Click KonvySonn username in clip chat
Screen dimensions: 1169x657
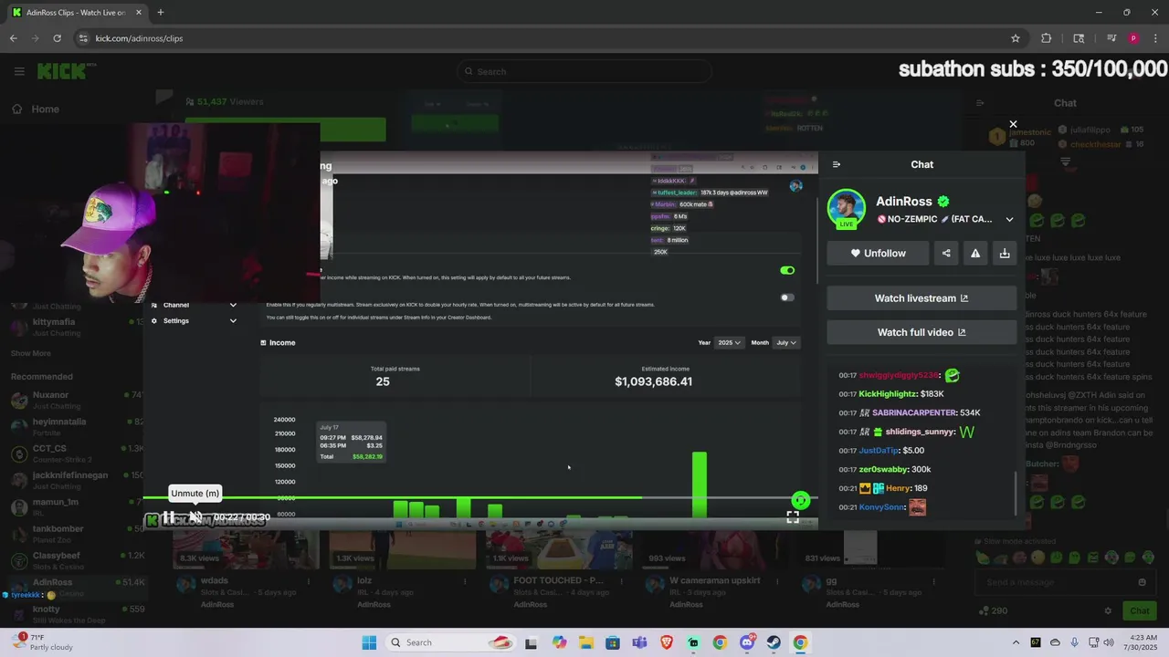881,507
